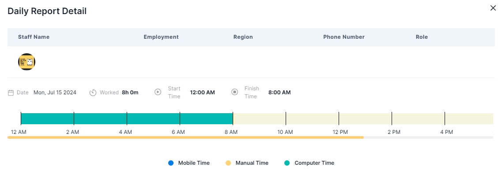This screenshot has width=502, height=174.
Task: Click the teal Computer Time legend dot
Action: pyautogui.click(x=287, y=163)
